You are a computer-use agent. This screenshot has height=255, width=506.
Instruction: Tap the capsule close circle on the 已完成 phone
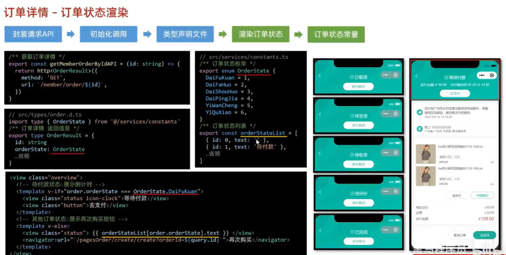396,230
